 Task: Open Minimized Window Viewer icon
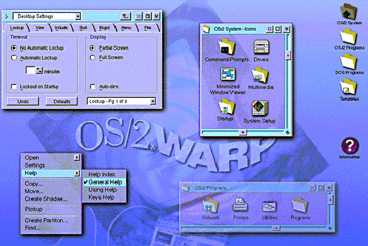228,76
